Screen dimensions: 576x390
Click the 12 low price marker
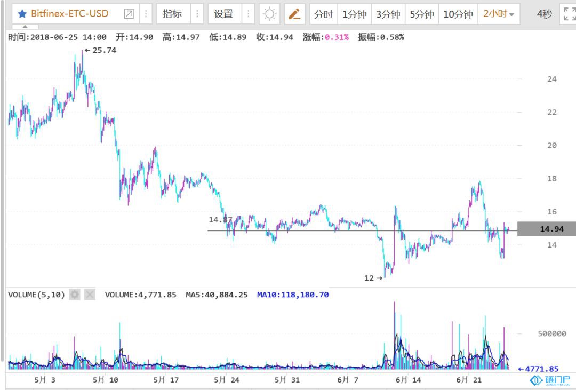coord(373,278)
